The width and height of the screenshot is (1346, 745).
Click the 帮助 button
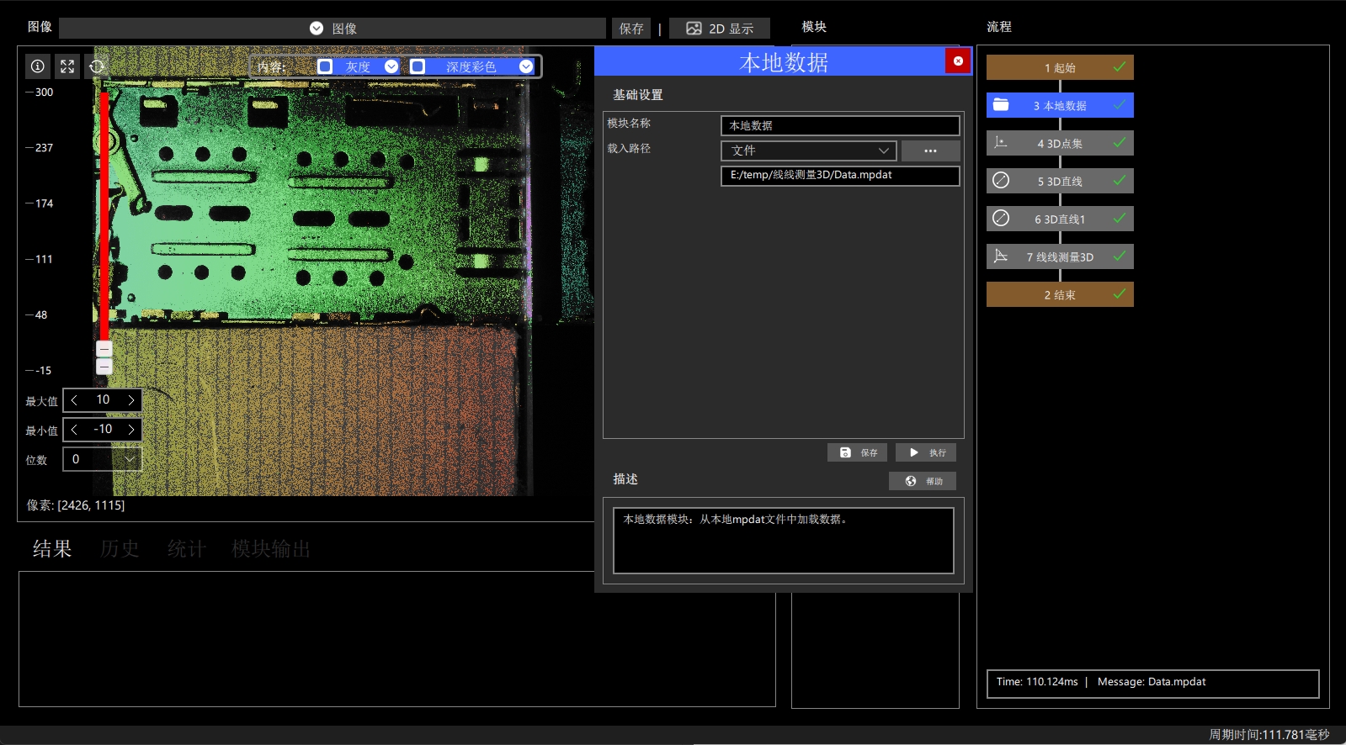923,481
